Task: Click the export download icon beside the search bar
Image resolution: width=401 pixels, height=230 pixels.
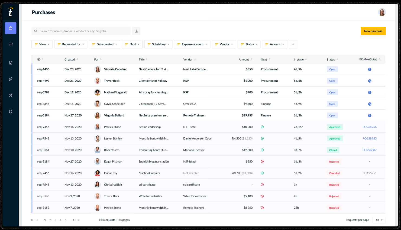Action: [136, 31]
